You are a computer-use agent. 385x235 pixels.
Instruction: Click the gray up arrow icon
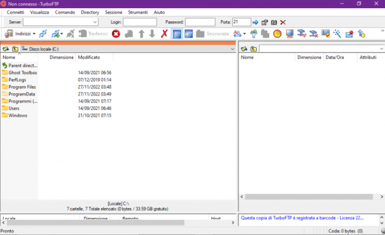(x=142, y=33)
